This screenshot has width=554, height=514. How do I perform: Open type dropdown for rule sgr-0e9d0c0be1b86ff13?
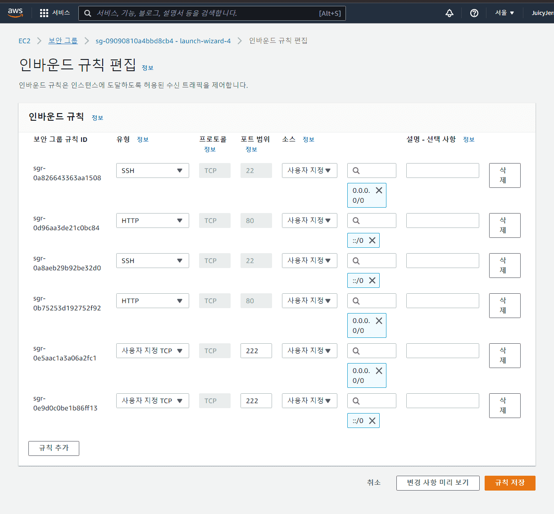pyautogui.click(x=153, y=401)
